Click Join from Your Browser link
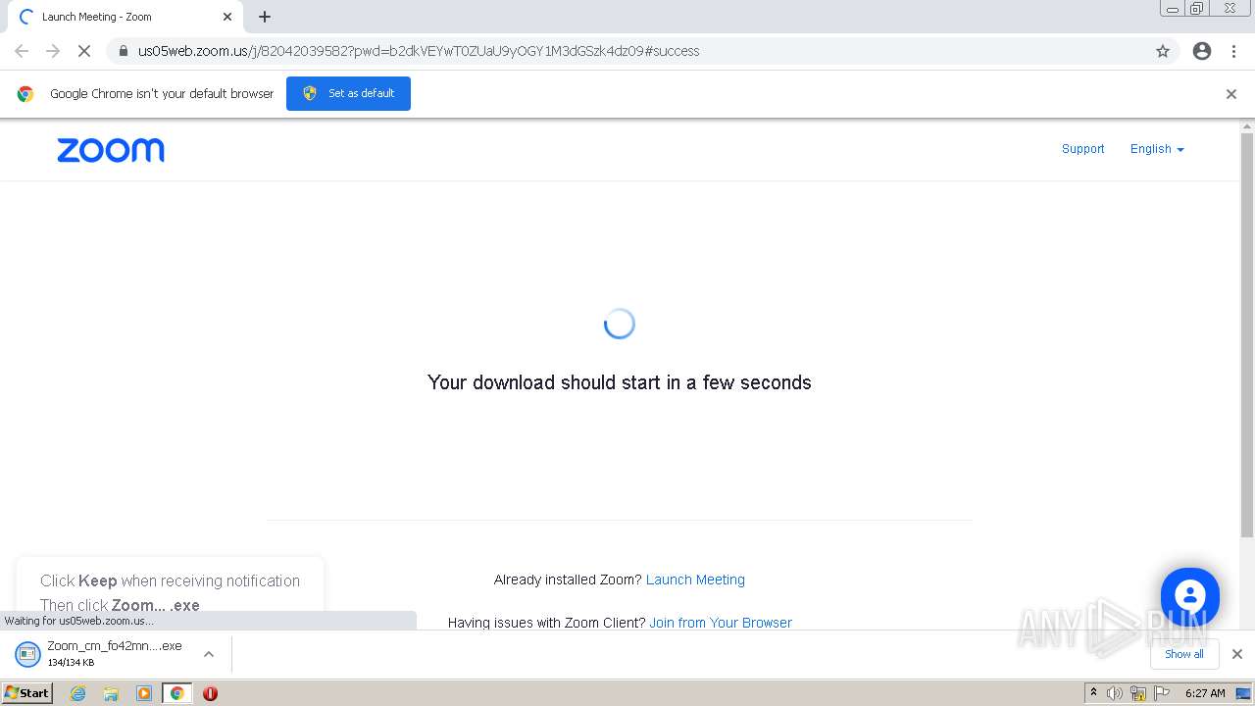1255x706 pixels. [721, 623]
